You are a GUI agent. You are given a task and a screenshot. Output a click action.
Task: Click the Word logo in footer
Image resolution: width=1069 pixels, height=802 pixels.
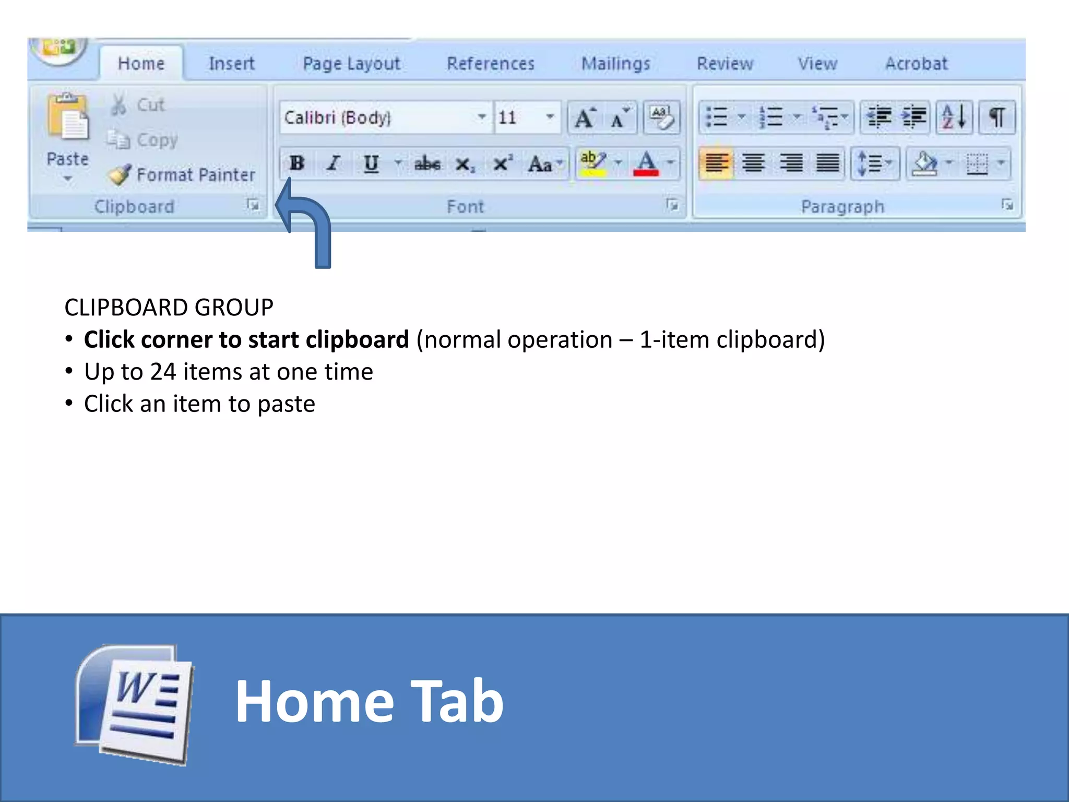click(x=135, y=705)
